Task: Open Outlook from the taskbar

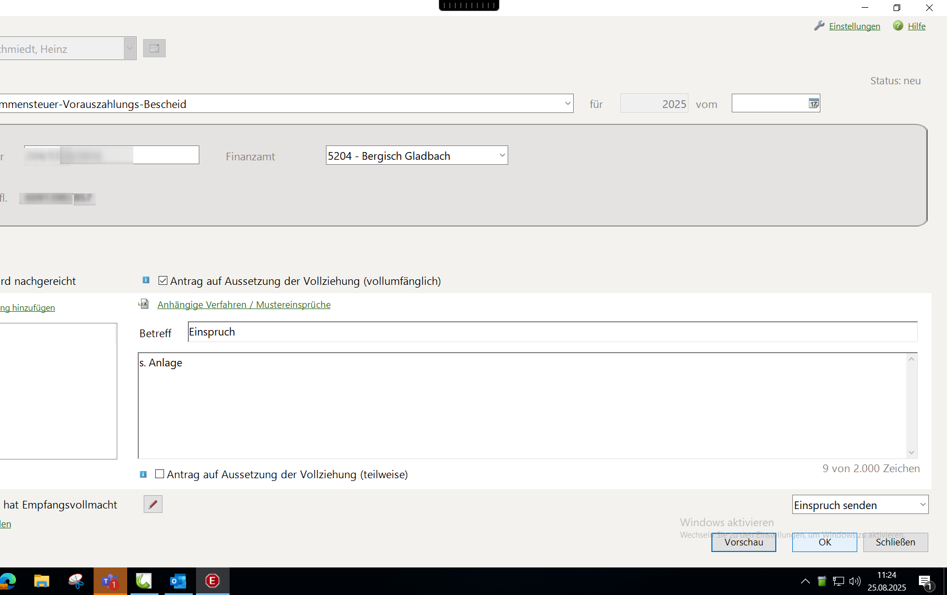Action: tap(178, 581)
